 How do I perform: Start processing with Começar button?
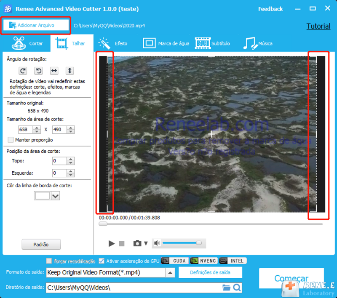coord(291,278)
